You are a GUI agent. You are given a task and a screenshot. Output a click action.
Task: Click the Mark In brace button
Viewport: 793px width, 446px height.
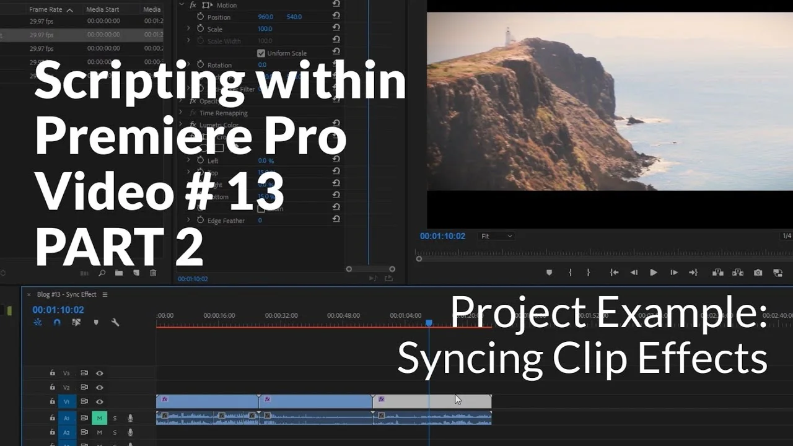coord(570,273)
